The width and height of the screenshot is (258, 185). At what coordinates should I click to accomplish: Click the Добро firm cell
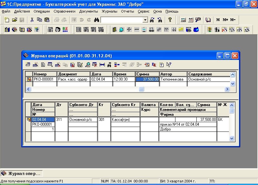[x=188, y=129]
